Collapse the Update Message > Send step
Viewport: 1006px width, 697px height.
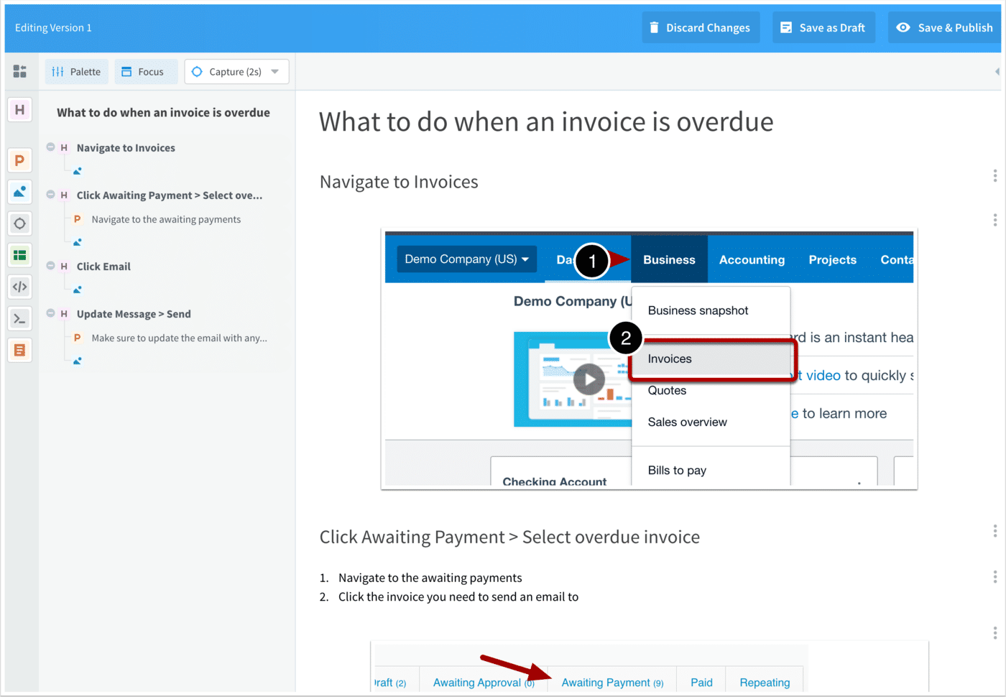click(x=49, y=313)
